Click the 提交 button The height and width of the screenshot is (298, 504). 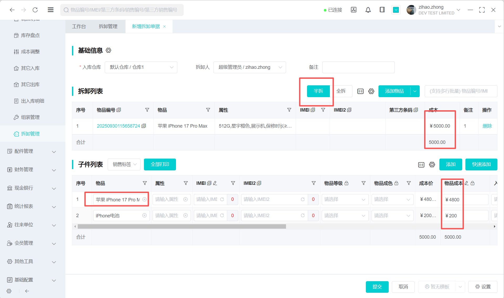(377, 287)
